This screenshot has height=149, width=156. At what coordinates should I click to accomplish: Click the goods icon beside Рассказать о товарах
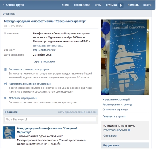pos(5,69)
